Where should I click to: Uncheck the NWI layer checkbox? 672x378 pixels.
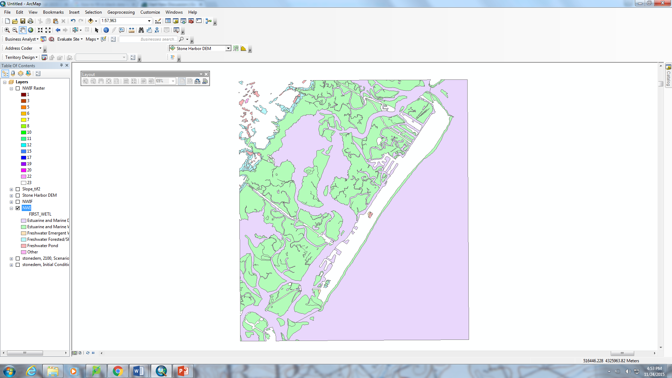tap(18, 208)
